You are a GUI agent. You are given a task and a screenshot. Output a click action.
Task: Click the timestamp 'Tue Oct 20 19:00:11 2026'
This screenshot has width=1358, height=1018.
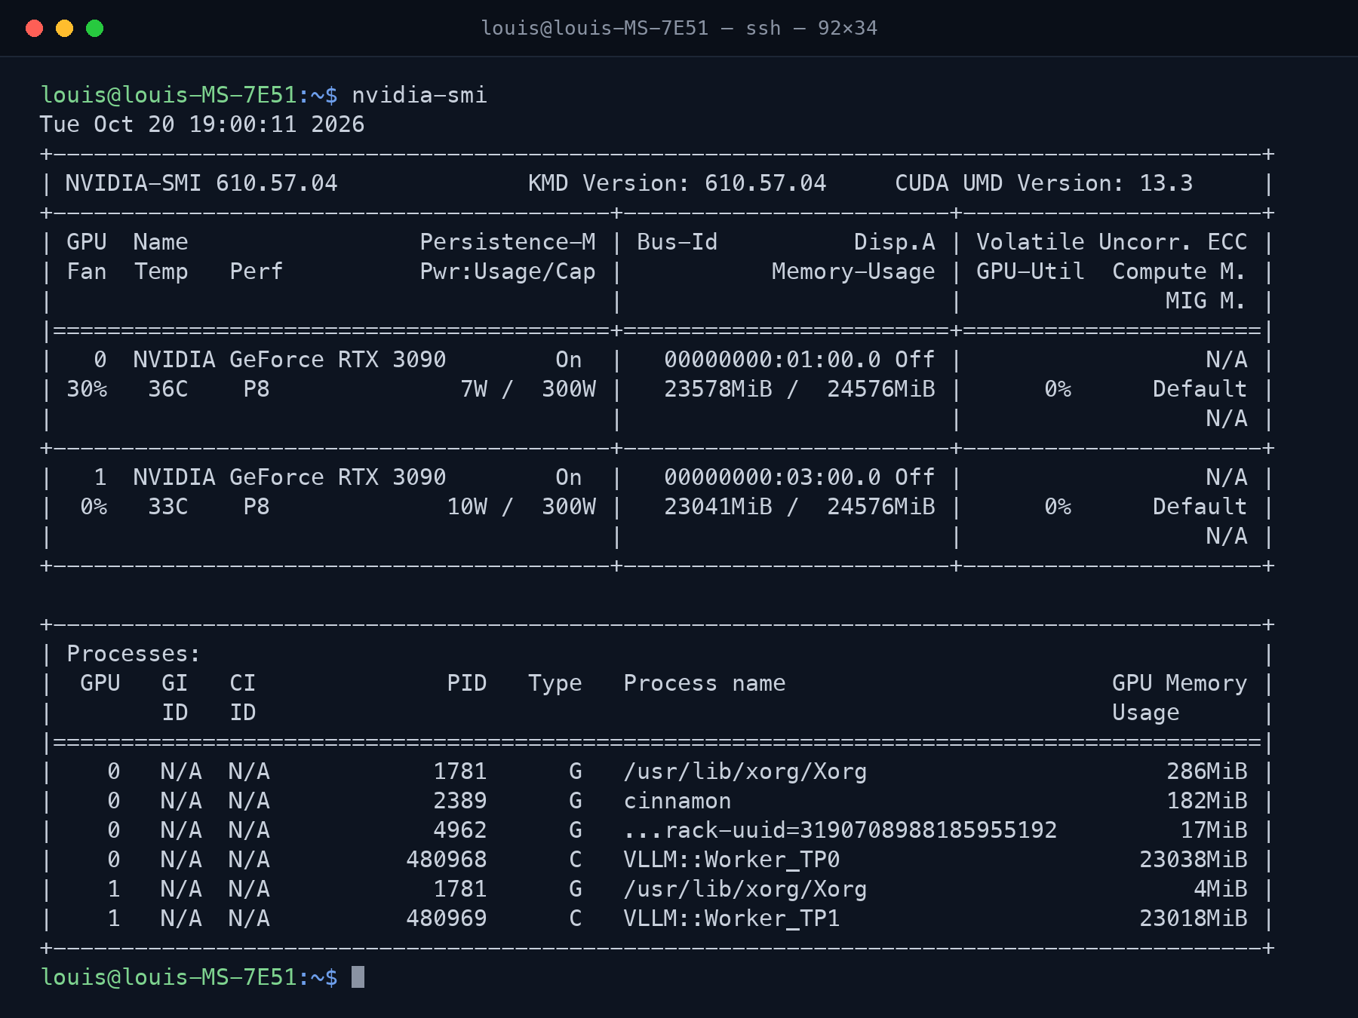pyautogui.click(x=202, y=124)
